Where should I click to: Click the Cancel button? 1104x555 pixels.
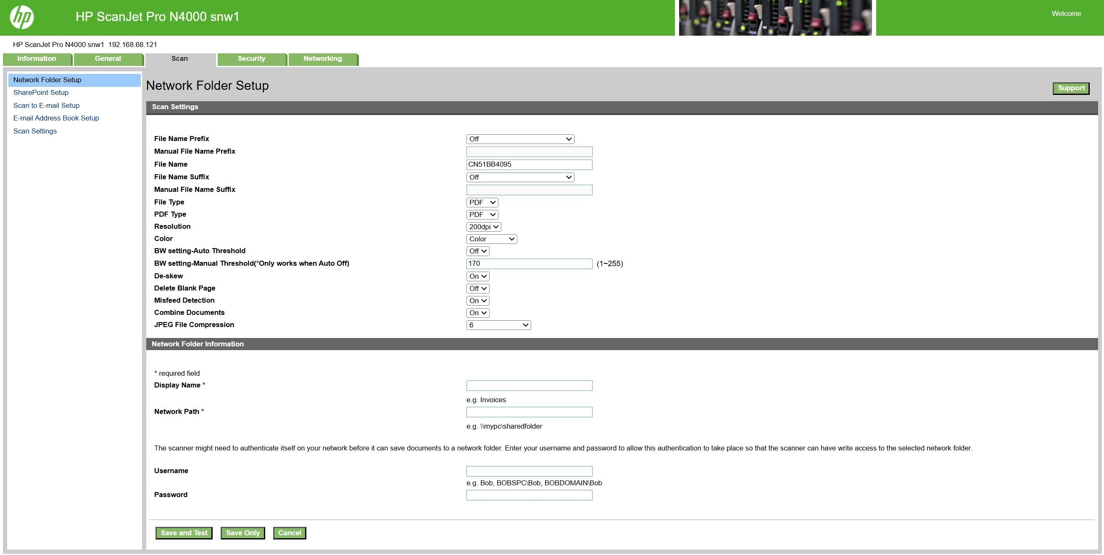tap(289, 534)
